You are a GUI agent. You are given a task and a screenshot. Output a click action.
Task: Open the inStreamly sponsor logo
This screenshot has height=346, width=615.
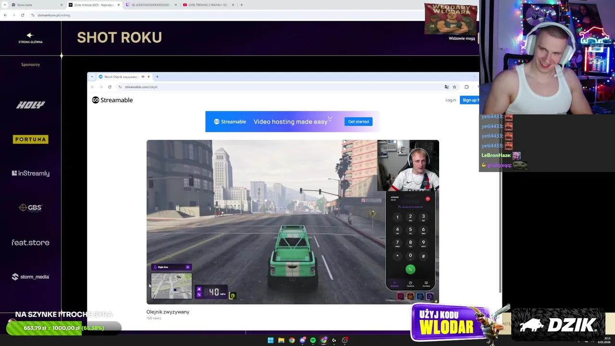(x=30, y=173)
